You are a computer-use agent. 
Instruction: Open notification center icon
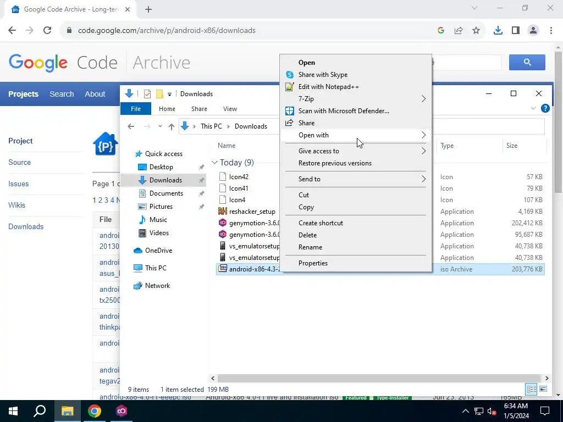[x=545, y=411]
